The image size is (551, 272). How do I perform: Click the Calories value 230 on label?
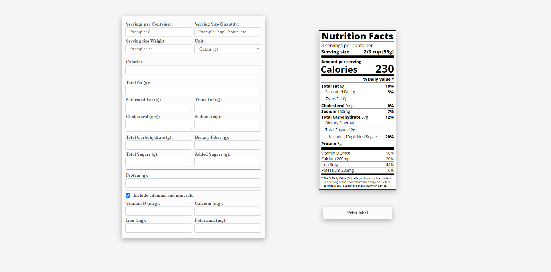(x=385, y=69)
